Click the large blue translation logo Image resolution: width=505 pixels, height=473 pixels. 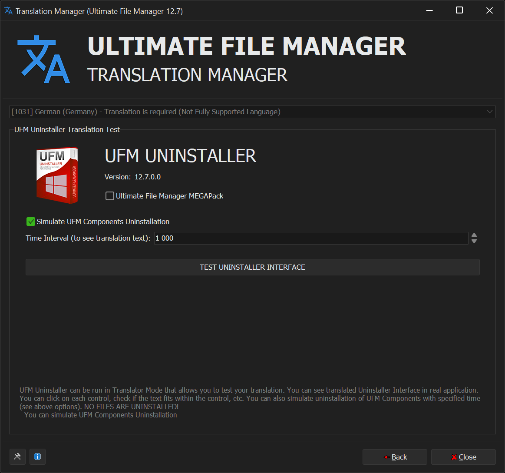pos(43,60)
